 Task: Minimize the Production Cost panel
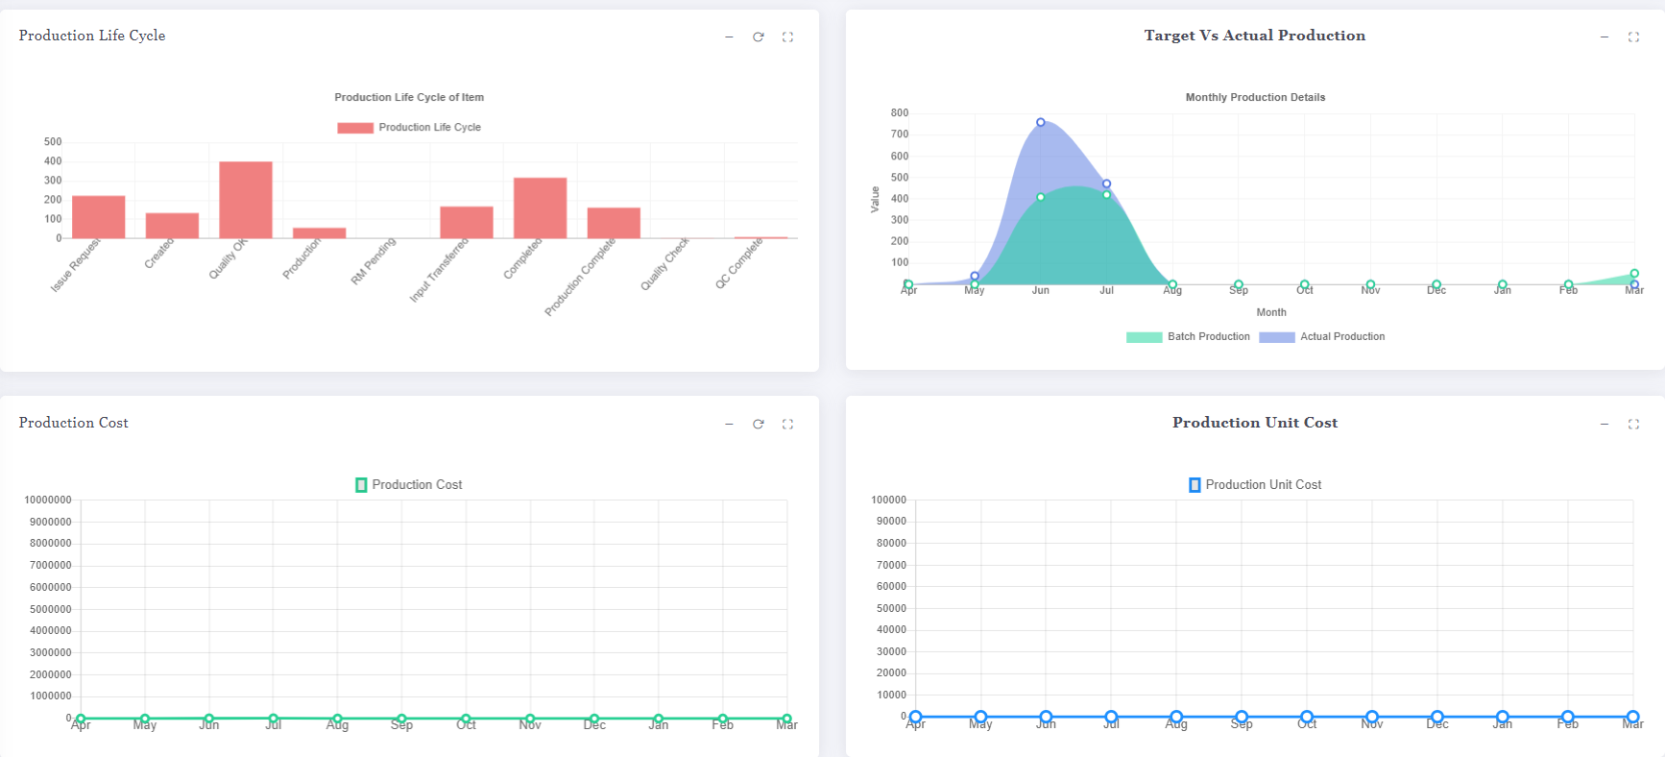729,425
